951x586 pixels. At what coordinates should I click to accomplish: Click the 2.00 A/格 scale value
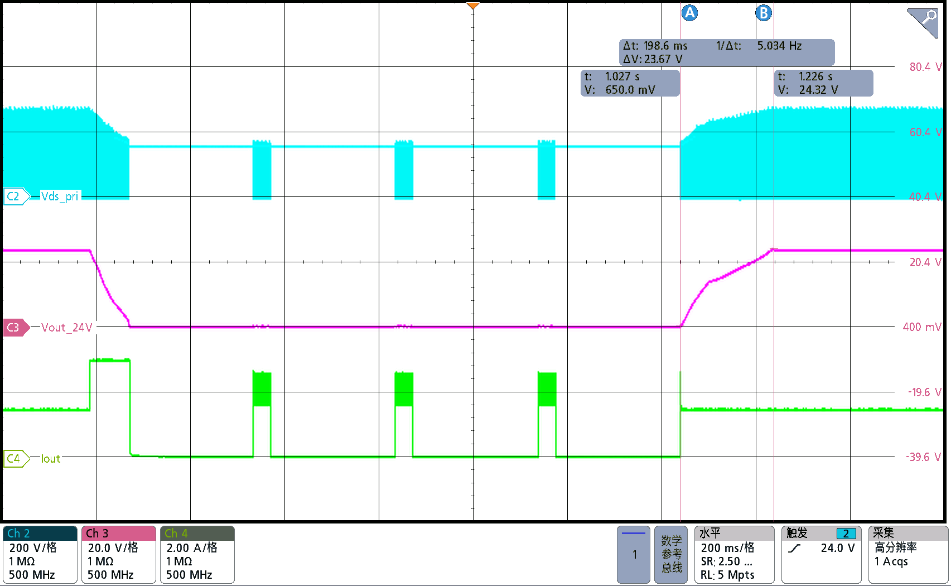click(192, 547)
